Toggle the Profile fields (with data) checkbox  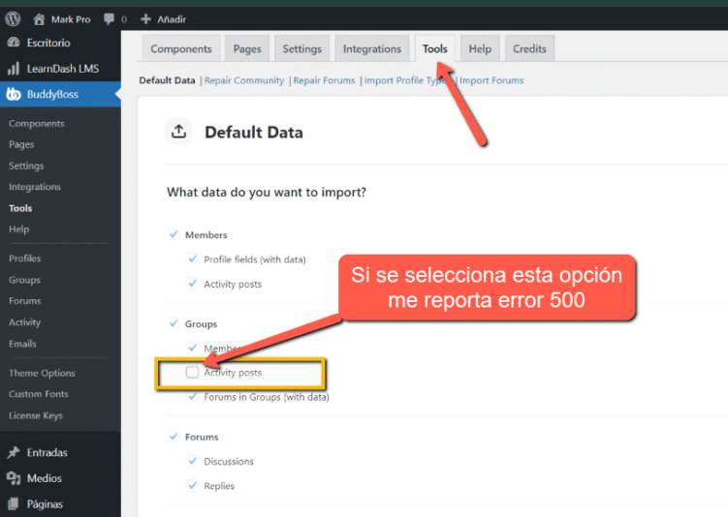click(x=192, y=259)
